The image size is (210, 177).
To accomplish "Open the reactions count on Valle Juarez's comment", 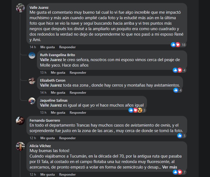I will (x=178, y=45).
